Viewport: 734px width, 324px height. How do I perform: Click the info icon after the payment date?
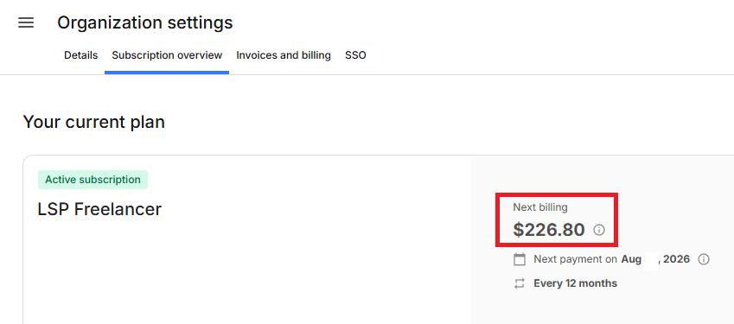[703, 259]
